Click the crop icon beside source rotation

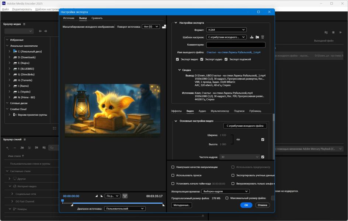coord(164,27)
